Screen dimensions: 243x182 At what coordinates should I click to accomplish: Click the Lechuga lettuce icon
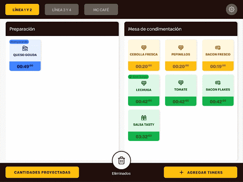tap(144, 83)
